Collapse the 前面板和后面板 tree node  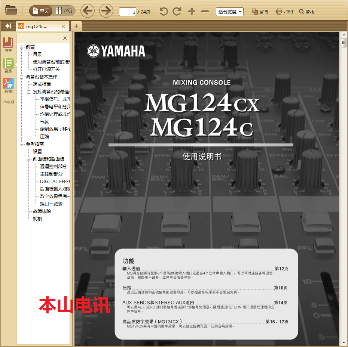(29, 159)
